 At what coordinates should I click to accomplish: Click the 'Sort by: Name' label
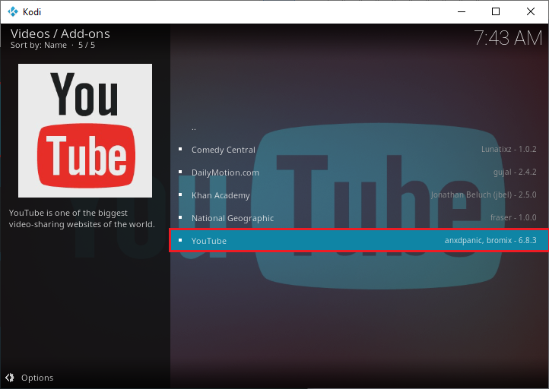(39, 45)
